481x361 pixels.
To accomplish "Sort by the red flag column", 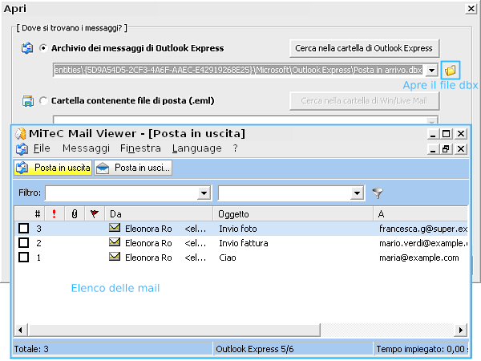I will coord(94,213).
